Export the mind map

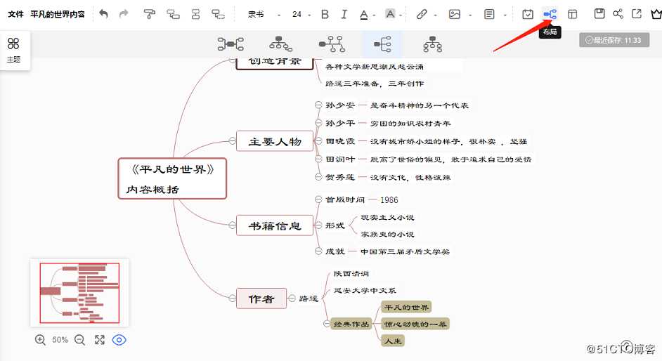pyautogui.click(x=637, y=14)
